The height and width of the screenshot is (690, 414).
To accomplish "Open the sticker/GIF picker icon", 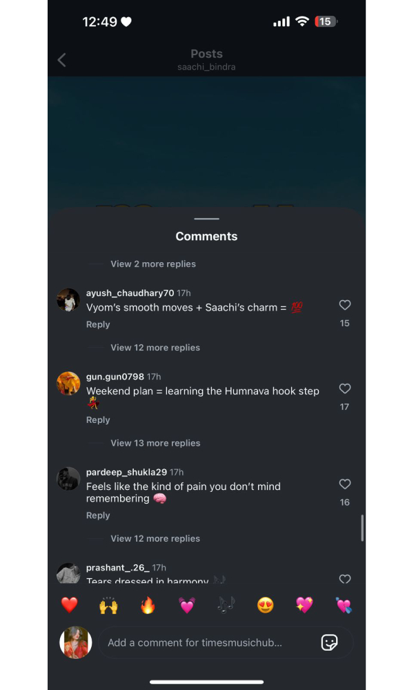I will click(329, 642).
